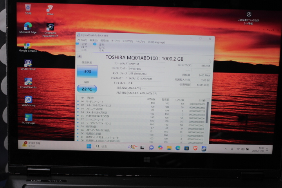Launch Brave from the desktop shortcut
Image resolution: width=282 pixels, height=188 pixels.
click(x=50, y=10)
